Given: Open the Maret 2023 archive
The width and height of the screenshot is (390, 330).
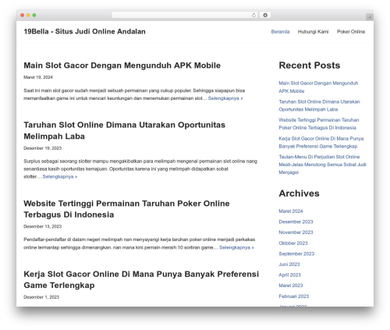Looking at the screenshot, I should [291, 286].
